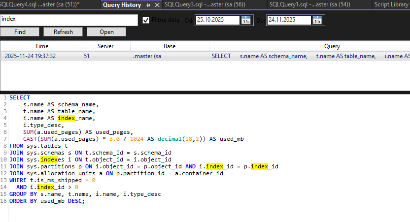
Task: Focus the index search text field
Action: click(x=69, y=20)
